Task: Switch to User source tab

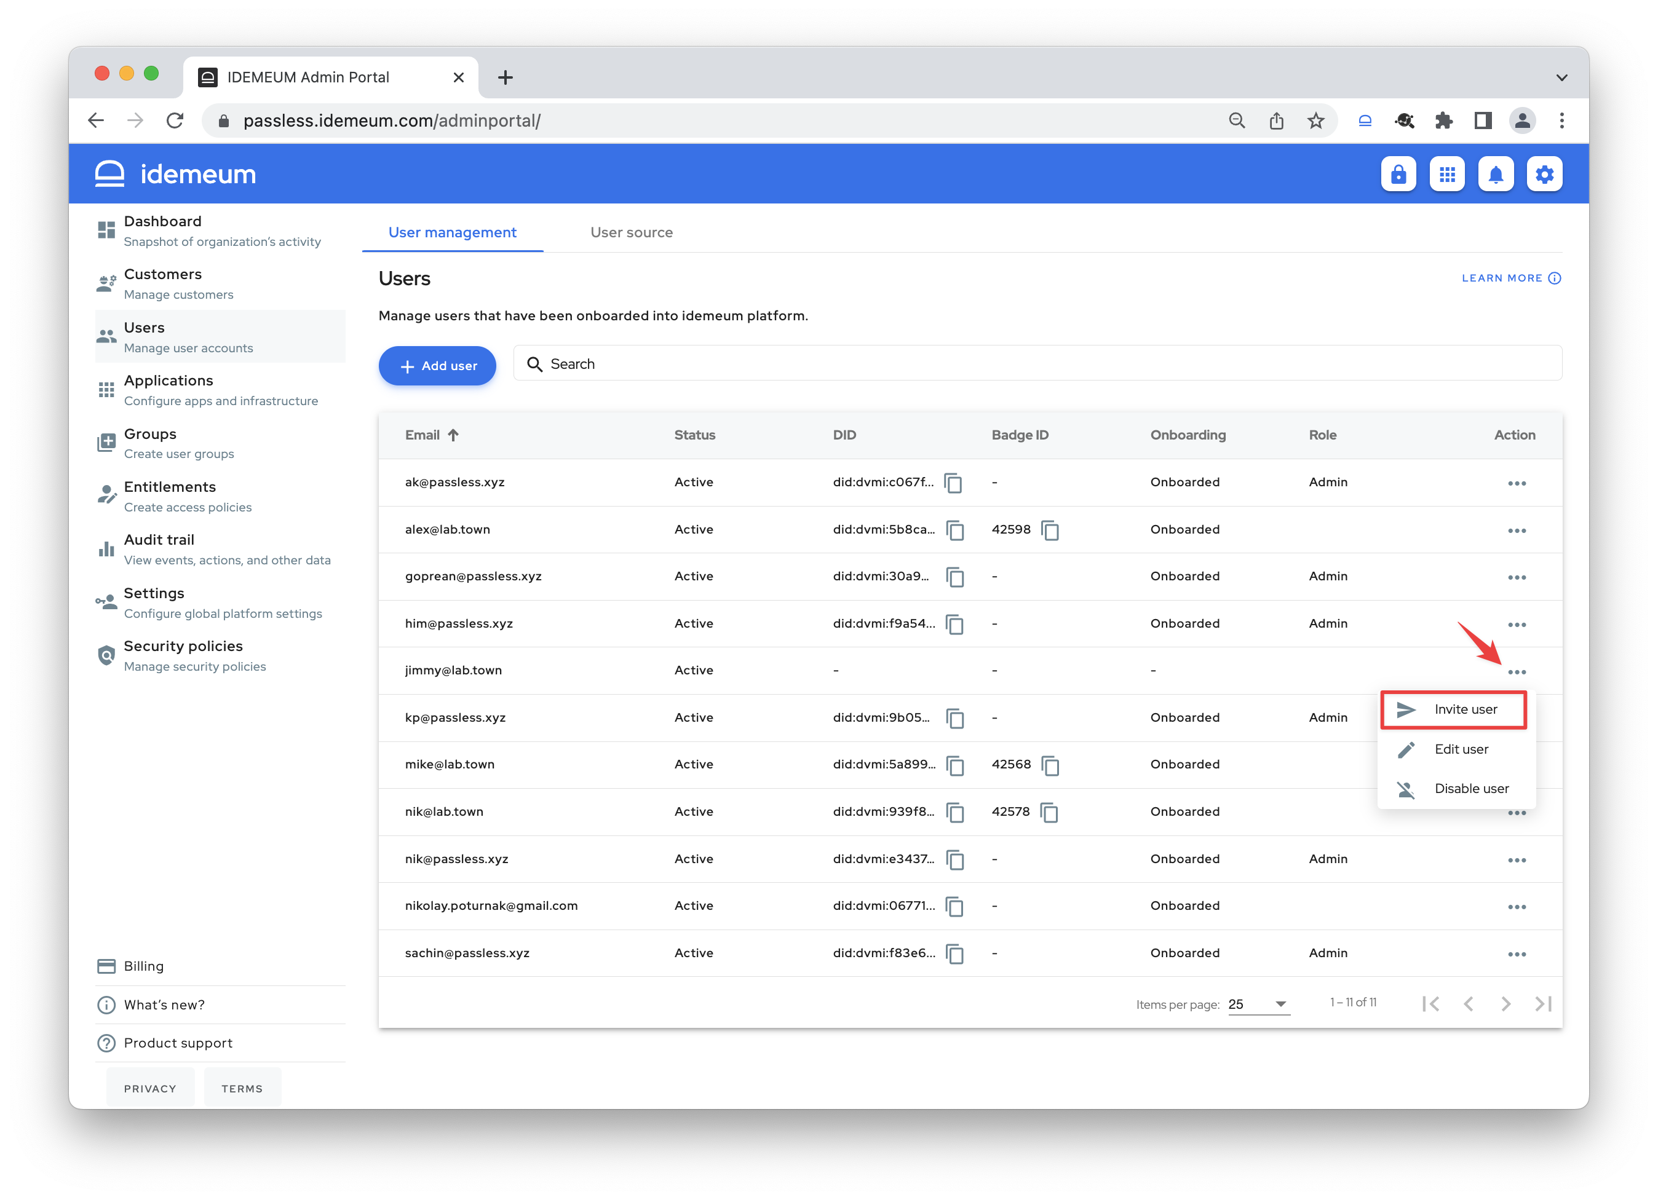Action: (631, 232)
